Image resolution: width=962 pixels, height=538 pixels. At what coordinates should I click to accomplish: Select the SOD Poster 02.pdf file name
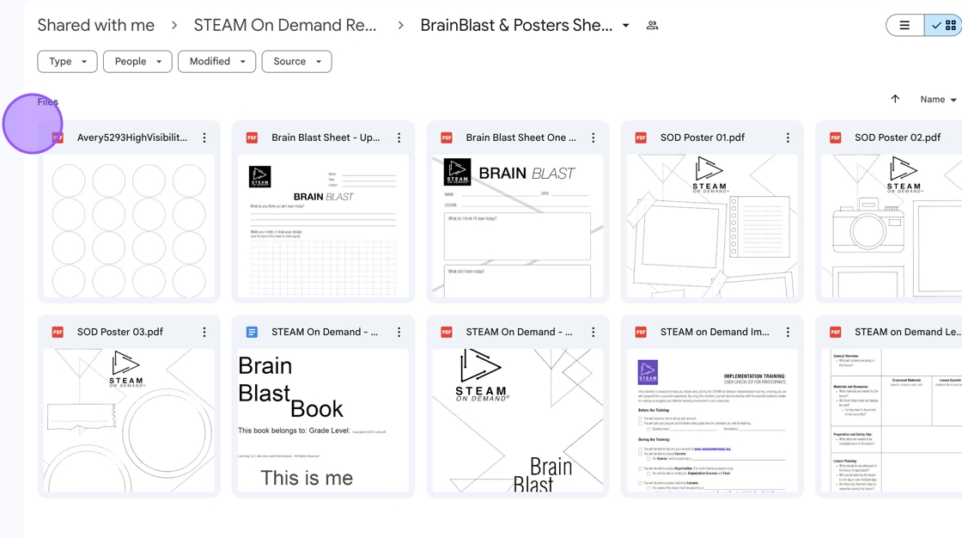898,138
